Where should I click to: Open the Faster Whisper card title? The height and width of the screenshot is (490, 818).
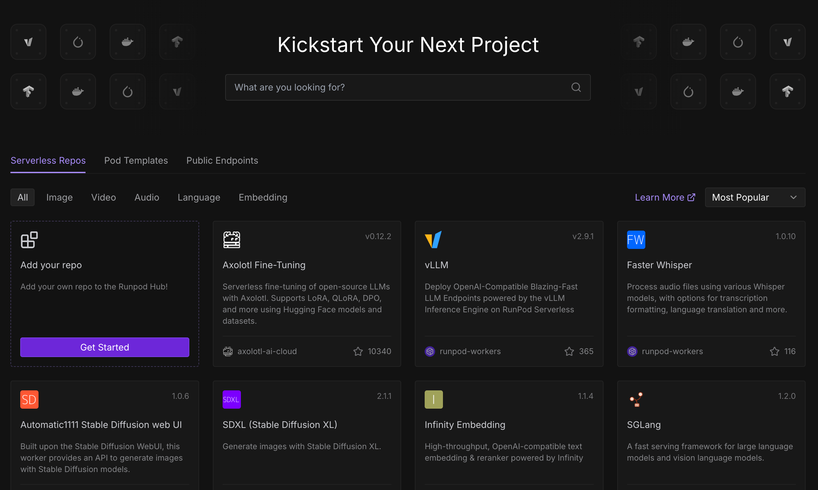pos(659,265)
